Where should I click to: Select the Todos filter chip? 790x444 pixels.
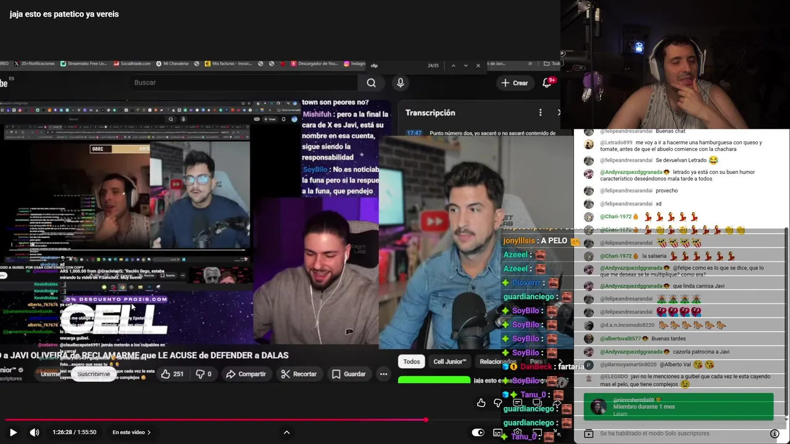(411, 362)
